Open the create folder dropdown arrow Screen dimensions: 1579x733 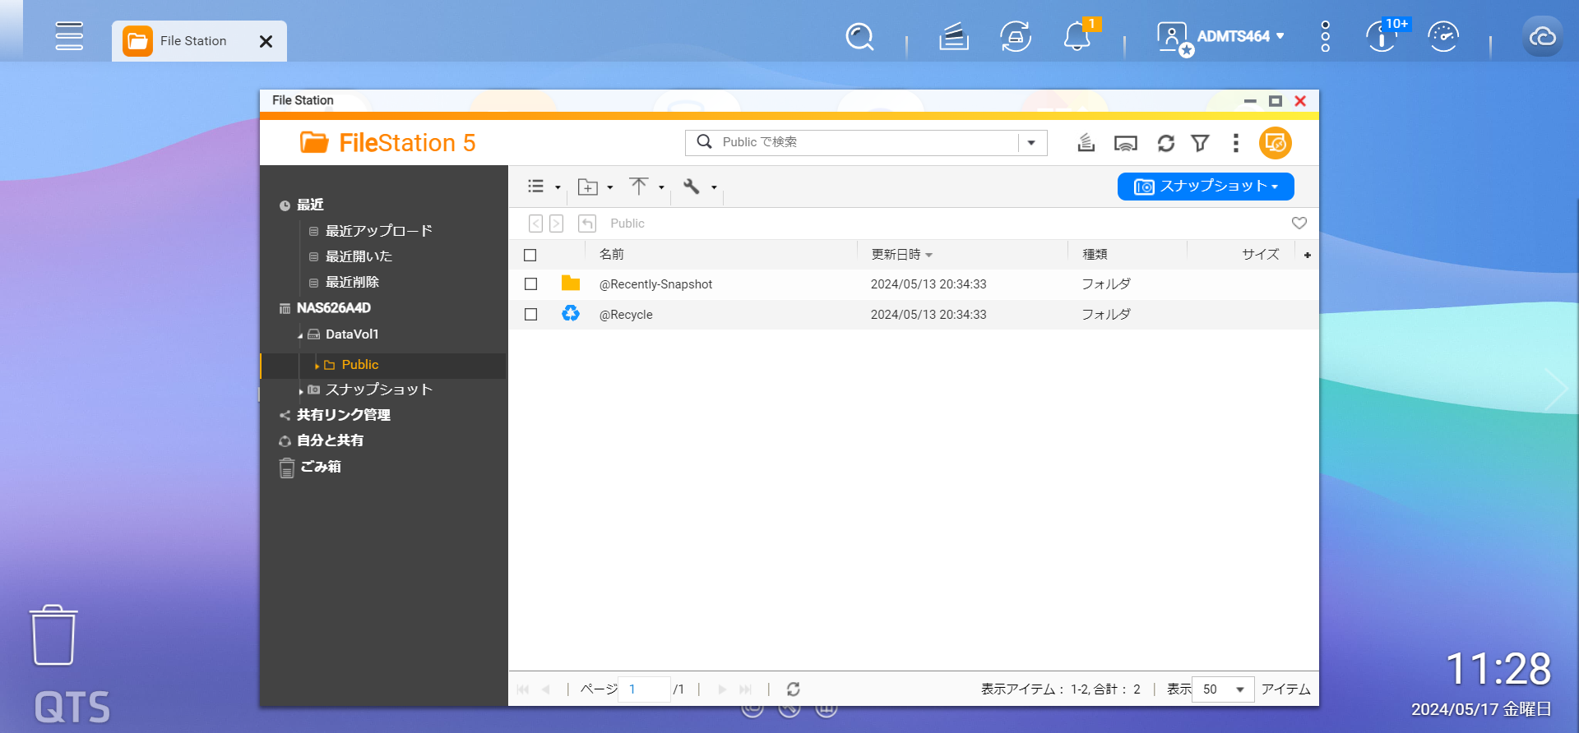coord(609,187)
